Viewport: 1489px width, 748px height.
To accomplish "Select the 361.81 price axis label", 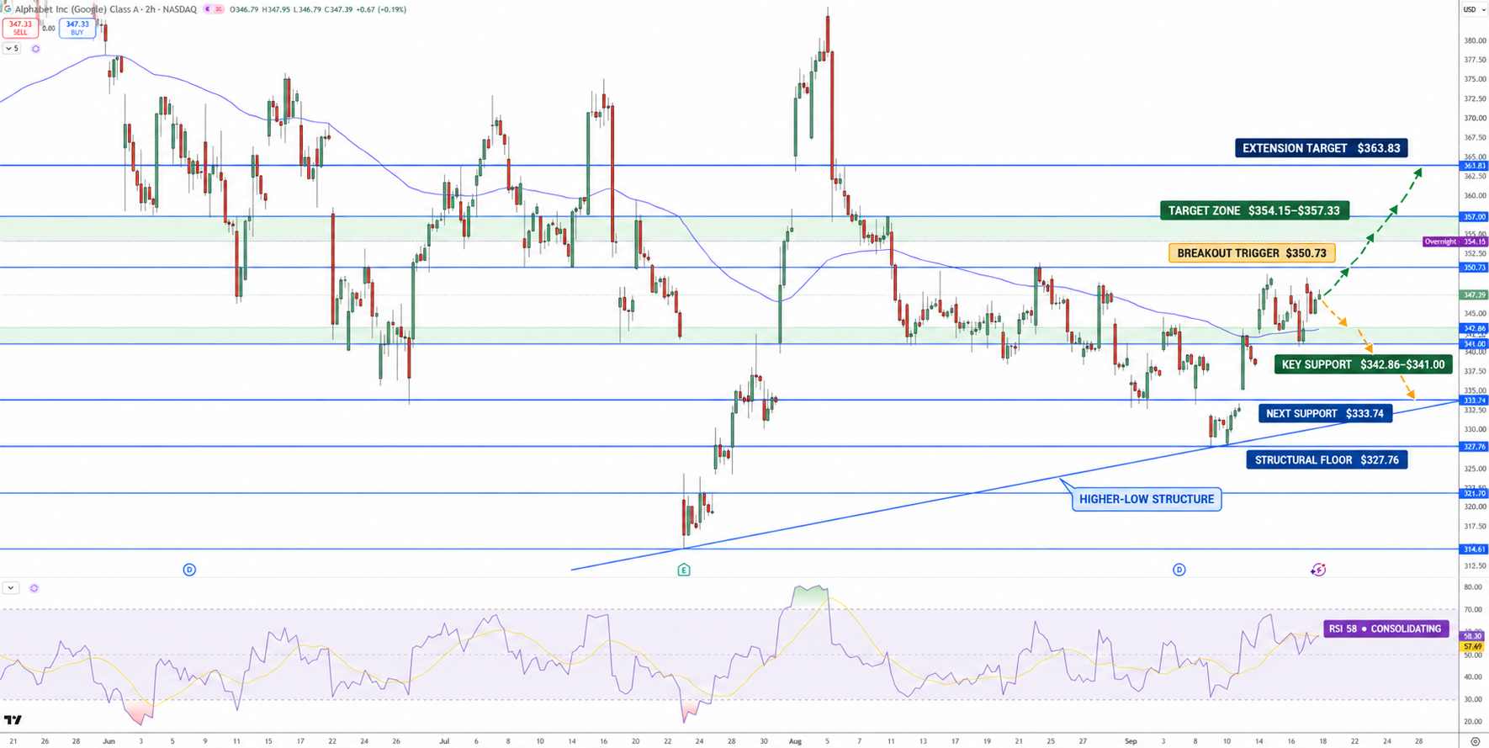I will click(x=1474, y=166).
